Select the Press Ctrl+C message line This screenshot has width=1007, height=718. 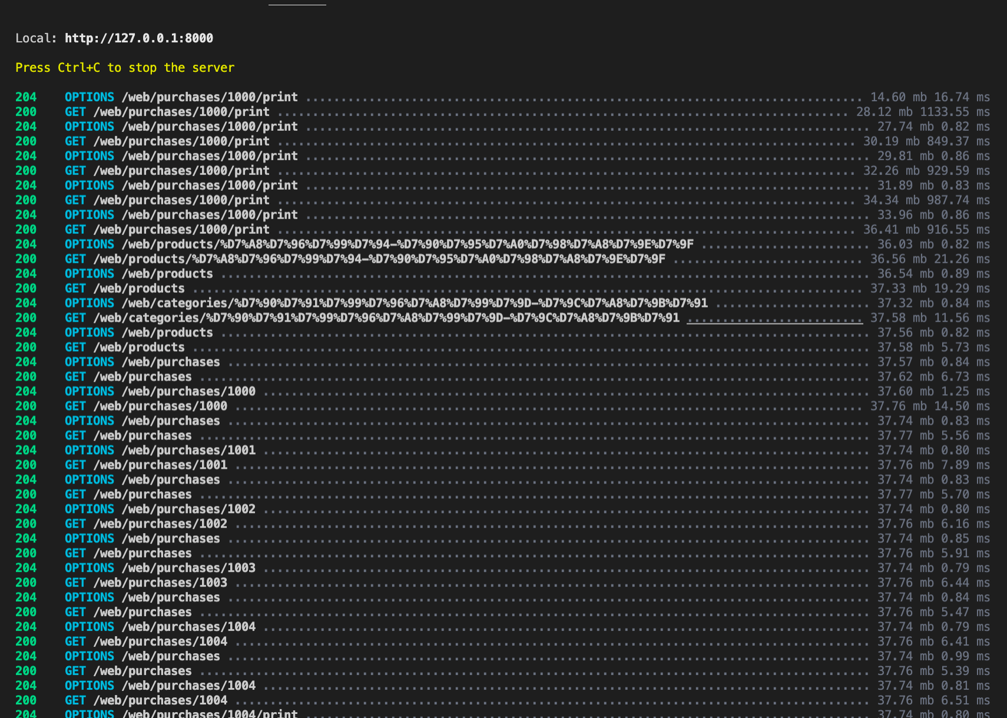[x=125, y=67]
